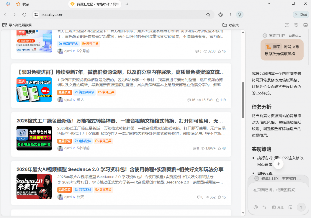Click the @ mention icon in chat box
This screenshot has width=311, height=218.
coord(255,207)
